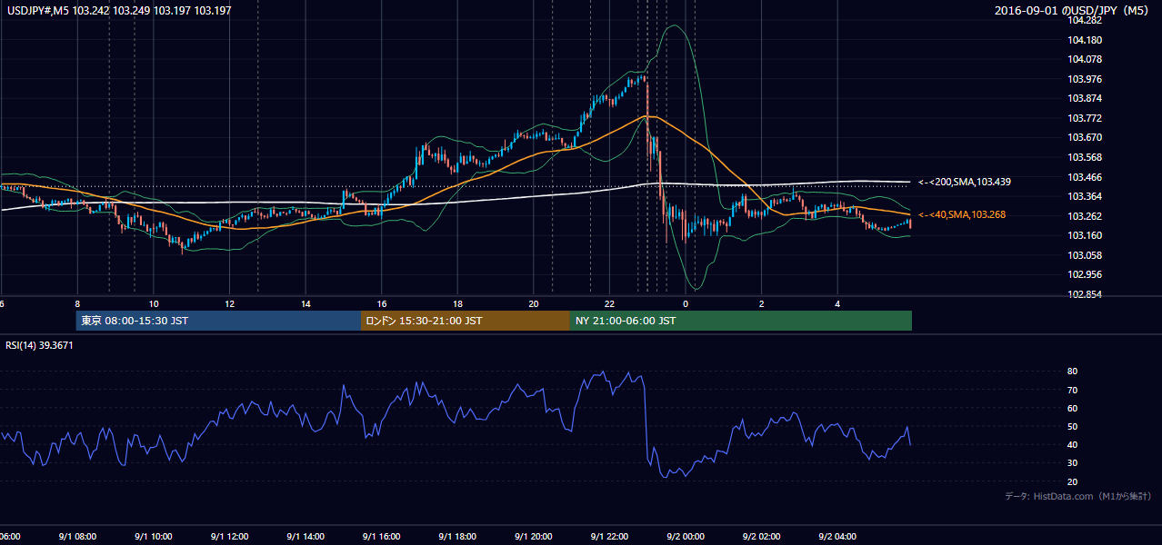Select the NY 21:00-06:00 JST session bar
Viewport: 1162px width, 545px height.
click(x=741, y=321)
